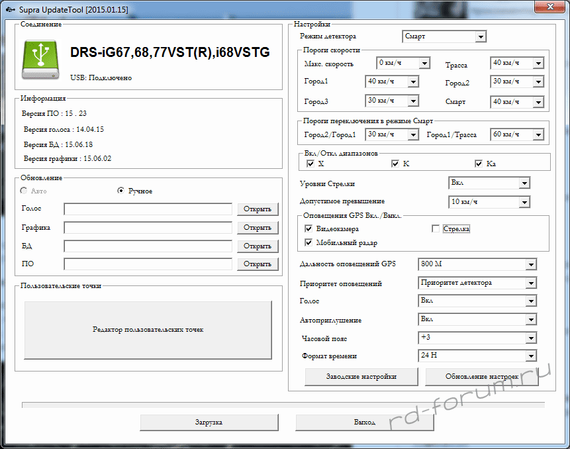
Task: Click Открыть button for БД file
Action: pyautogui.click(x=257, y=246)
